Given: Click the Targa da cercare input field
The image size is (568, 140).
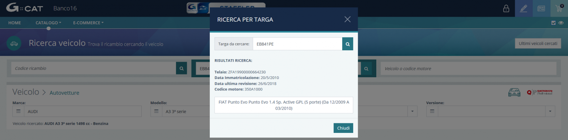Looking at the screenshot, I should (x=297, y=44).
